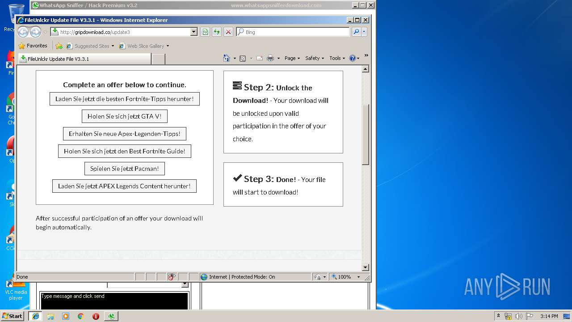Open the Windows Start menu
572x322 pixels.
click(x=13, y=316)
